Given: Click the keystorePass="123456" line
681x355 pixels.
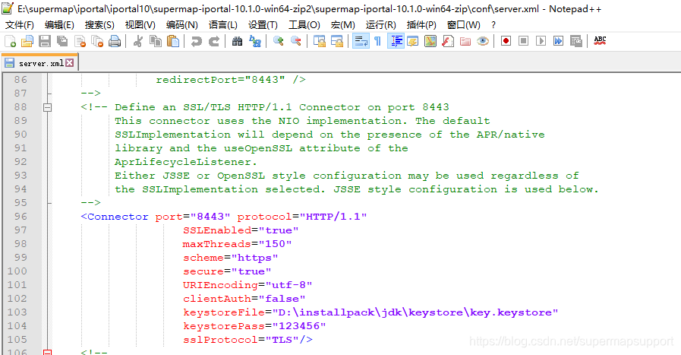Looking at the screenshot, I should 254,326.
